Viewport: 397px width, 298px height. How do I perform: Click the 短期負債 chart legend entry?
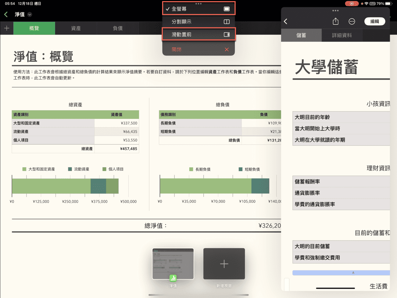click(249, 169)
